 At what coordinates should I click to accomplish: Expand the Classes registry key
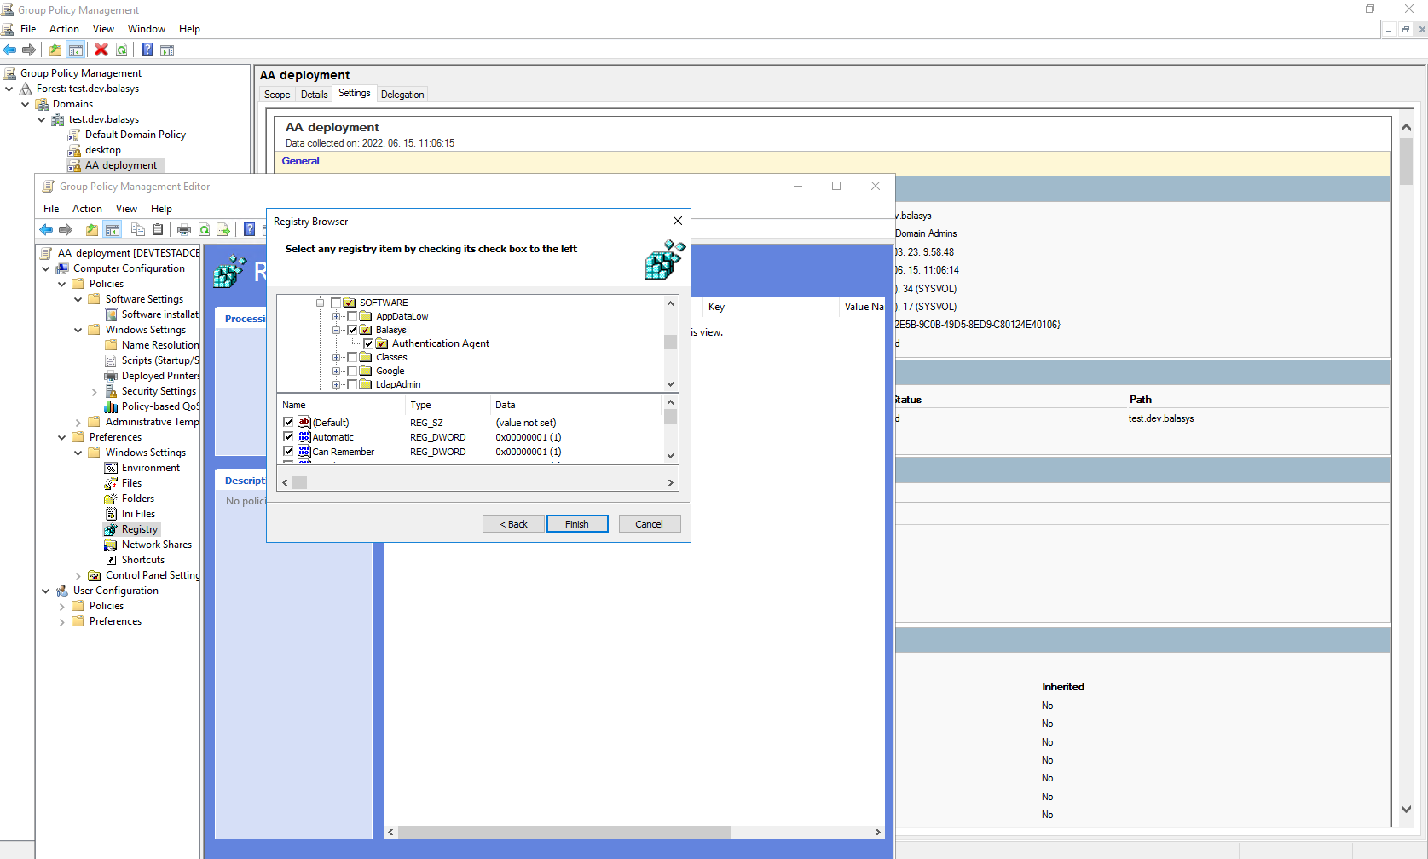point(336,357)
